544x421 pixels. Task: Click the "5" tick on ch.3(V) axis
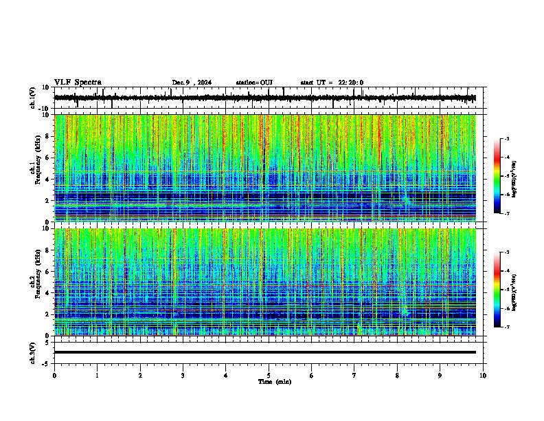(47, 343)
